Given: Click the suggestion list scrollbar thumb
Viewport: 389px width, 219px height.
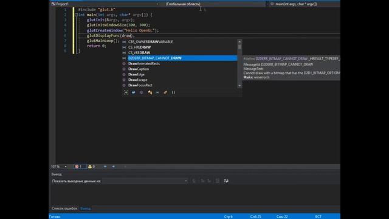Looking at the screenshot, I should [239, 47].
